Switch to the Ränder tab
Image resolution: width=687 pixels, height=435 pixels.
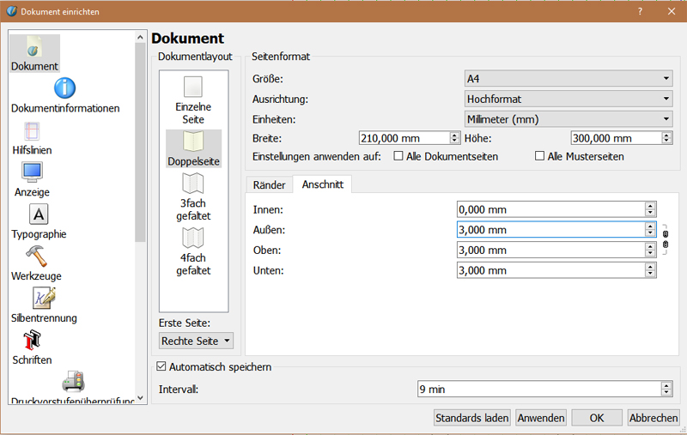coord(269,184)
